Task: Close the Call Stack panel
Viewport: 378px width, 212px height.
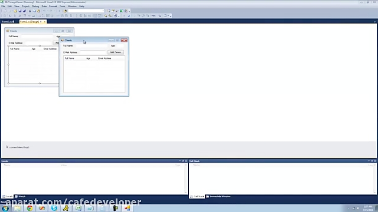Action: click(x=375, y=161)
